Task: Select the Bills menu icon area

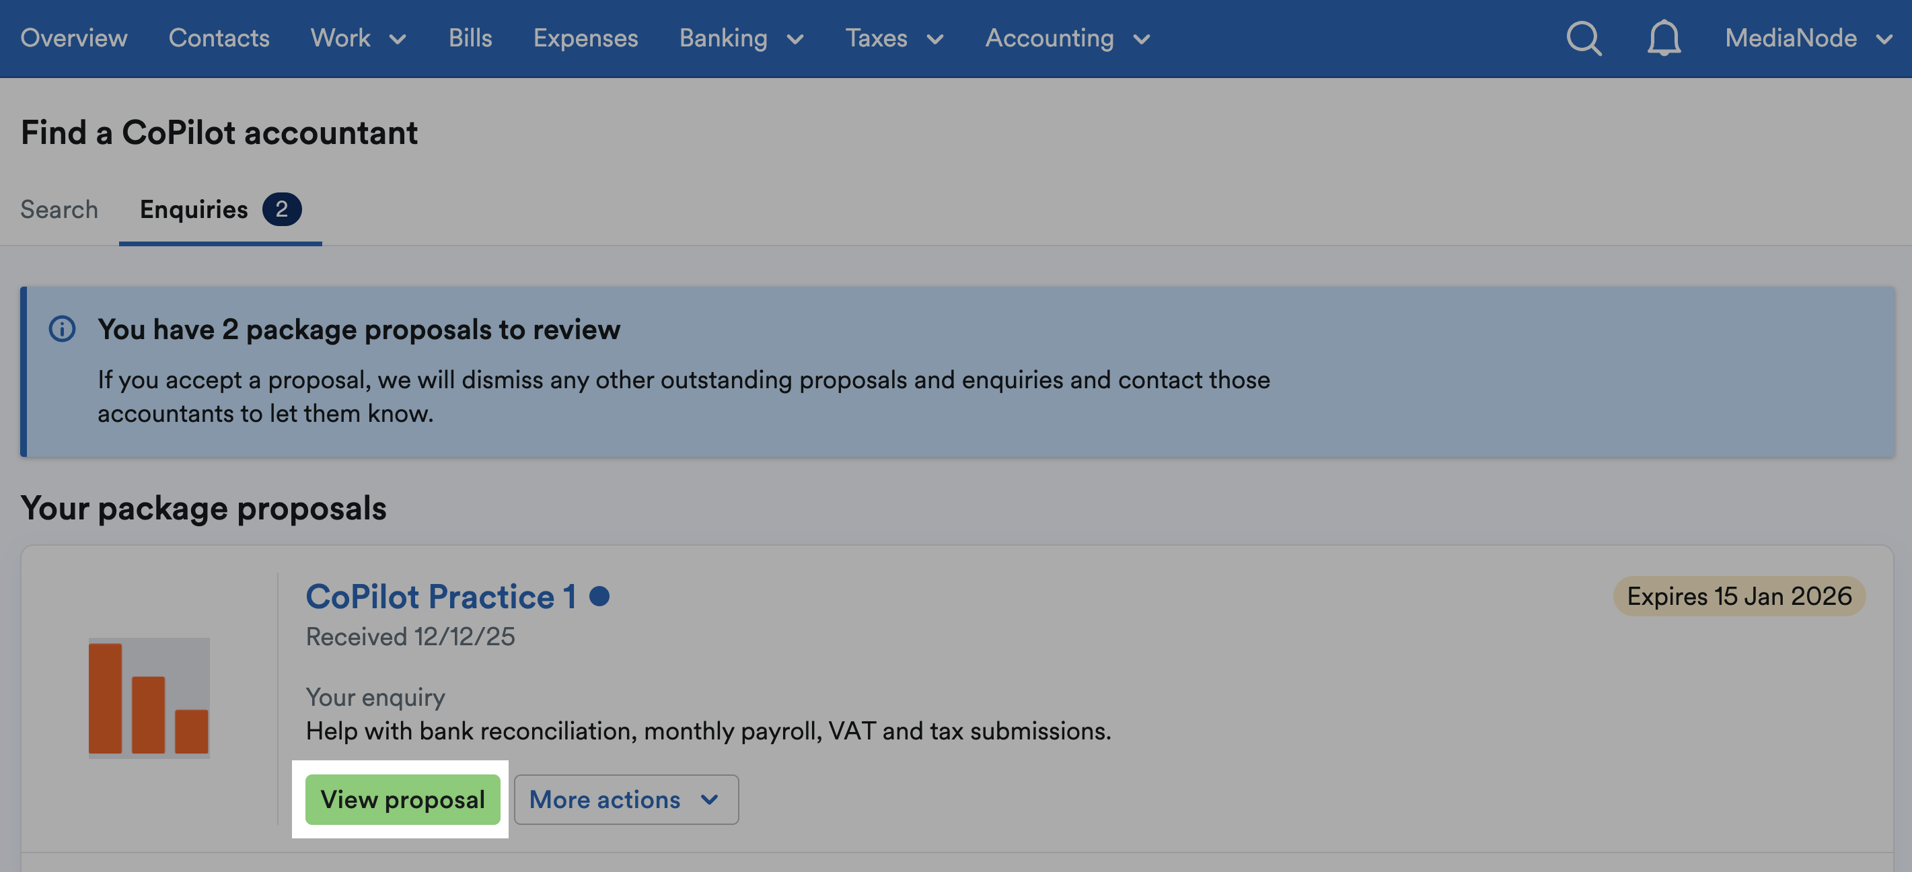Action: [x=470, y=38]
